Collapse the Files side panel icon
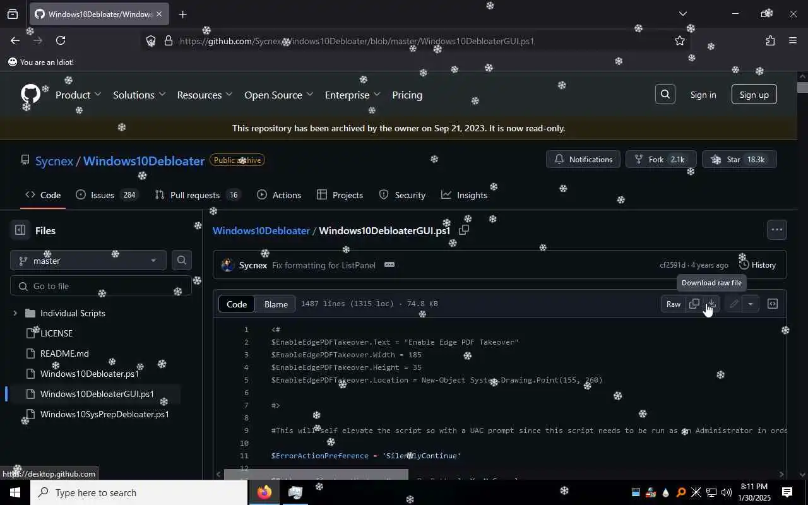 click(20, 230)
